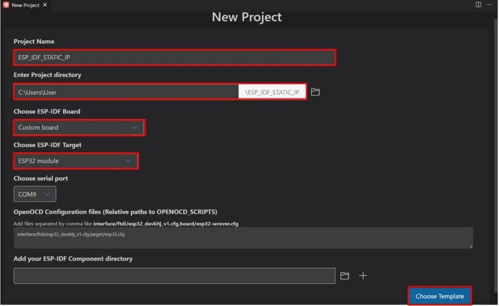Image resolution: width=499 pixels, height=306 pixels.
Task: Close the New Project tab
Action: 44,5
